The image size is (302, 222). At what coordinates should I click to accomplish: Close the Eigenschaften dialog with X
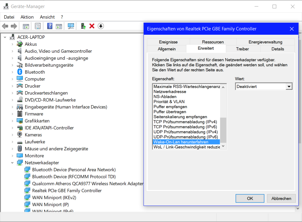tap(292, 29)
